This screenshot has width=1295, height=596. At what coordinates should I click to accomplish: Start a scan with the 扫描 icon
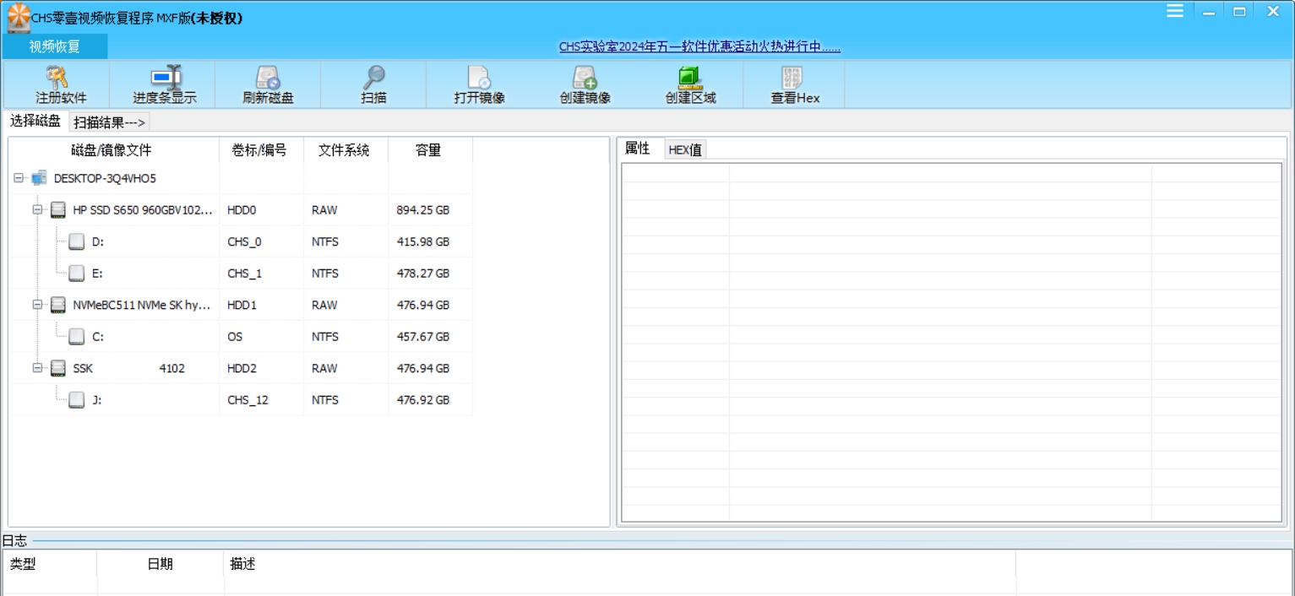[372, 84]
